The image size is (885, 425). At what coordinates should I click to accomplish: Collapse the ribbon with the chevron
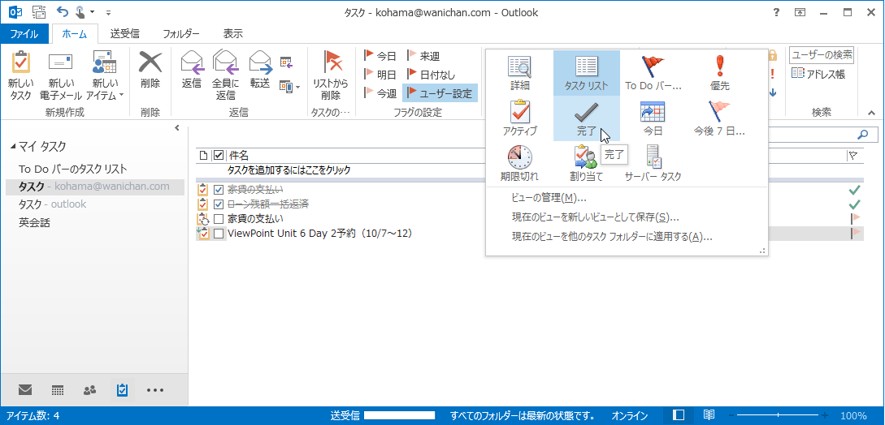click(x=871, y=112)
